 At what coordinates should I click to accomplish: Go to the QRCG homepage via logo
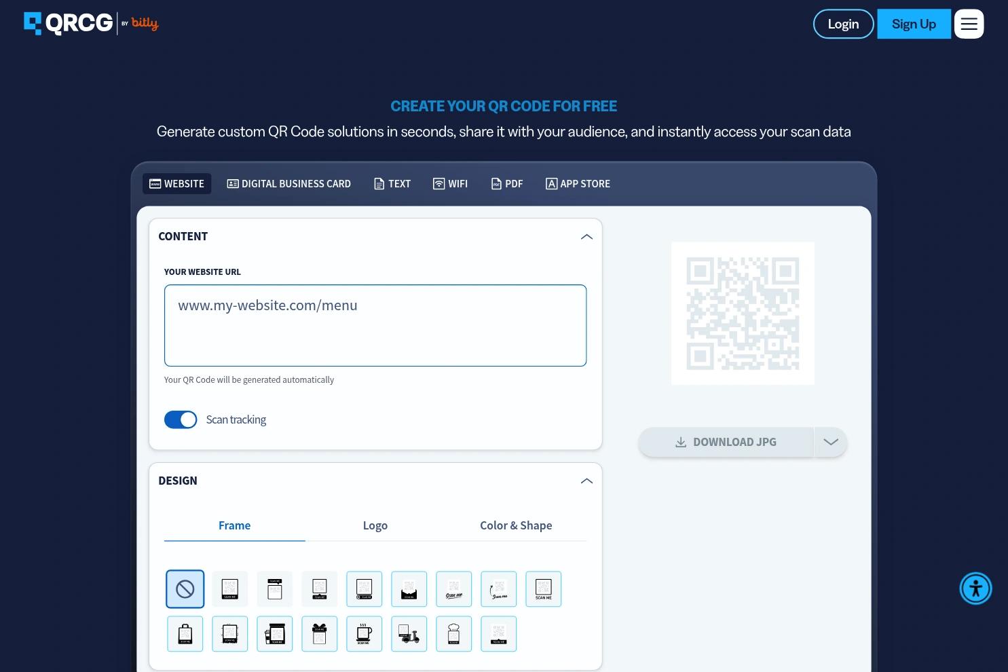coord(91,24)
